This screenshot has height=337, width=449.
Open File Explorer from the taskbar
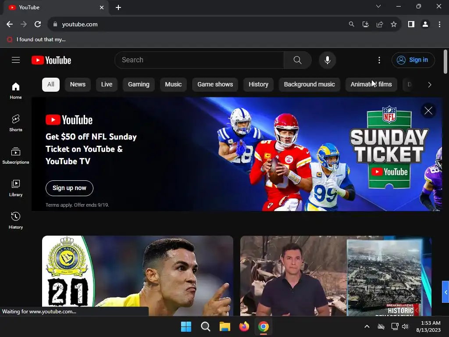225,326
